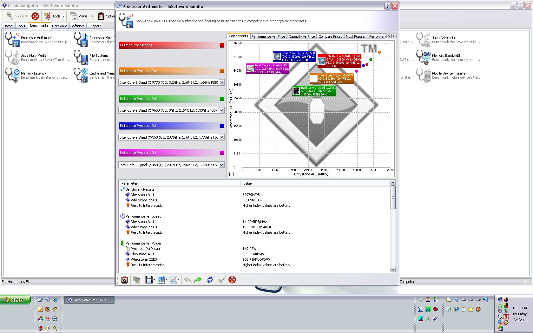Click the red disconnect icon in main toolbar
Viewport: 533px width, 333px height.
(35, 16)
